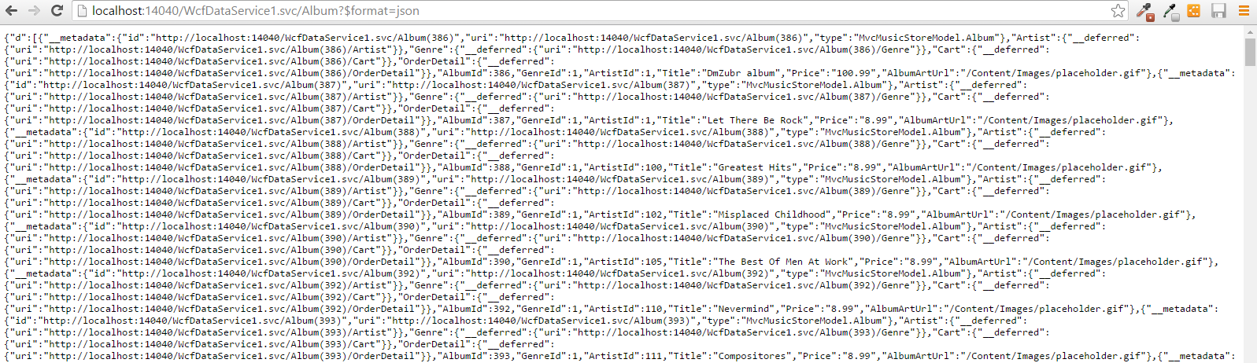Click the scrollbar track below the thumb
This screenshot has height=363, width=1257.
point(1250,212)
